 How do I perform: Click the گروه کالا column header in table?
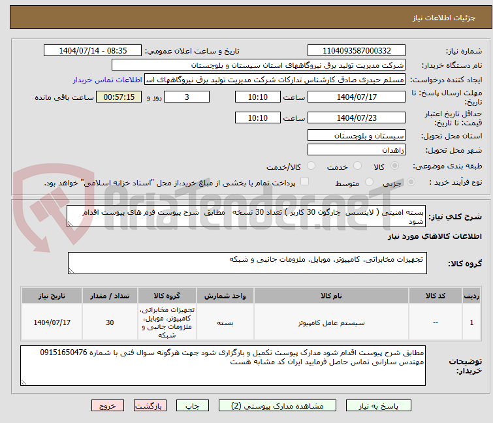[x=167, y=296]
